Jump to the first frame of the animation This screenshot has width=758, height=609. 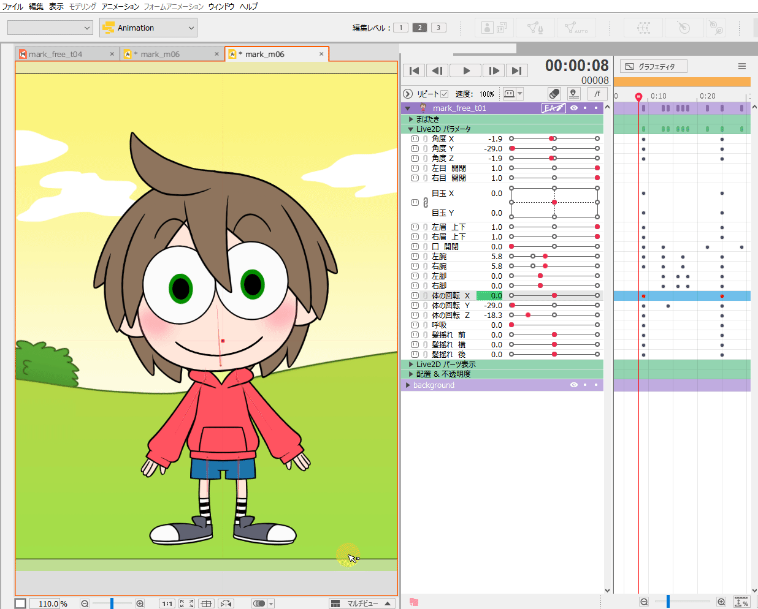point(414,70)
